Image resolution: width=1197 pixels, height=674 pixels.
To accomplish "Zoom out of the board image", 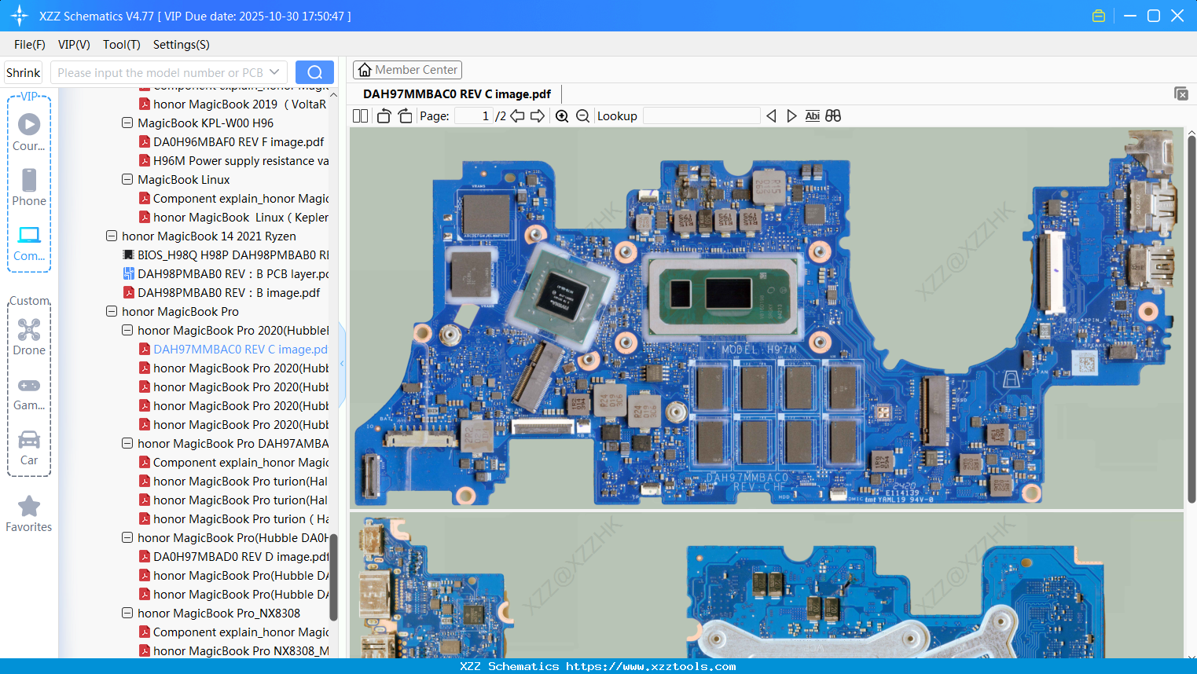I will tap(582, 115).
